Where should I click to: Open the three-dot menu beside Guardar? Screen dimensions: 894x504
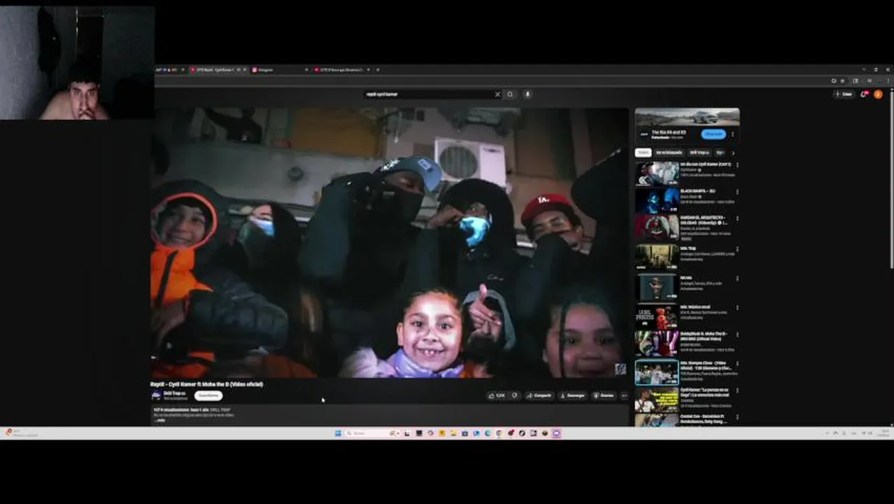coord(624,395)
